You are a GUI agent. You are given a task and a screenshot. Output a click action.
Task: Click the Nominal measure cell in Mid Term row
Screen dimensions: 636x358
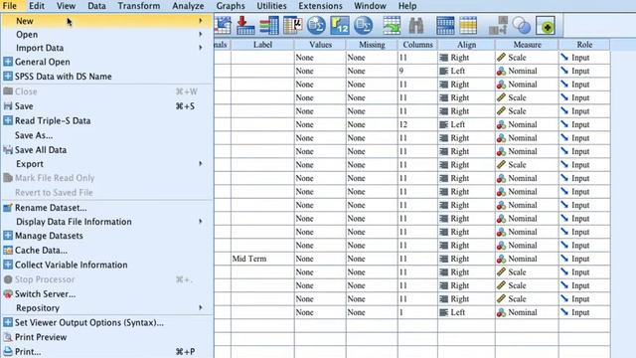(x=527, y=259)
